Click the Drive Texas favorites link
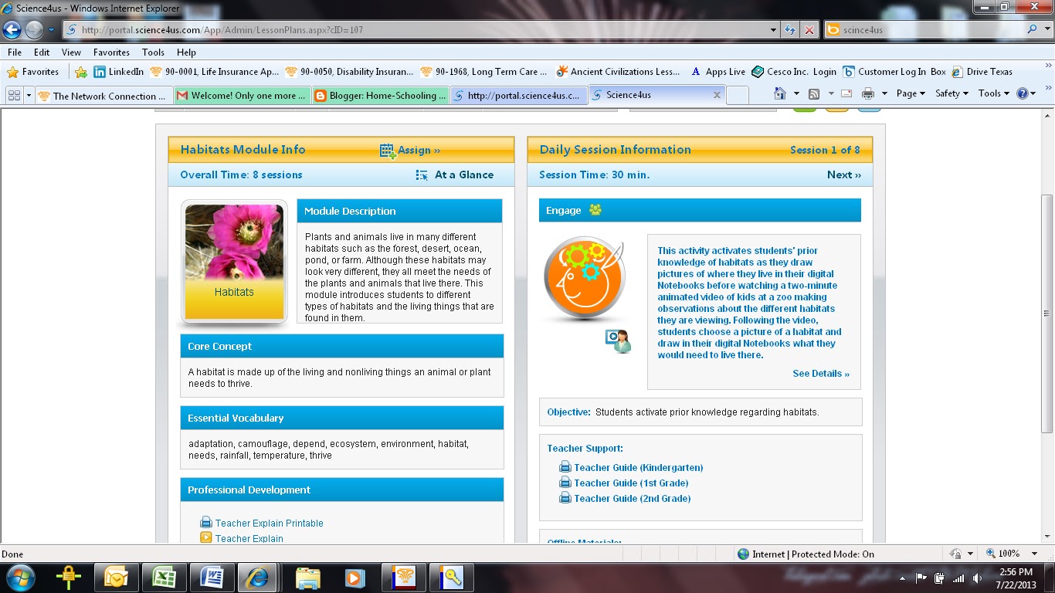1055x593 pixels. point(982,72)
